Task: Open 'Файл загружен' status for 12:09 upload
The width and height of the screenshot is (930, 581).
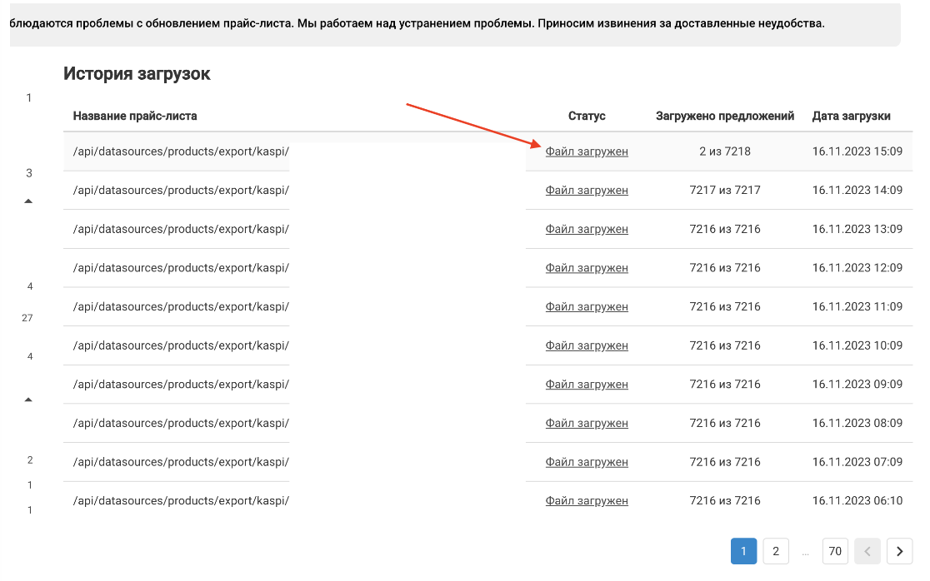Action: pos(587,268)
